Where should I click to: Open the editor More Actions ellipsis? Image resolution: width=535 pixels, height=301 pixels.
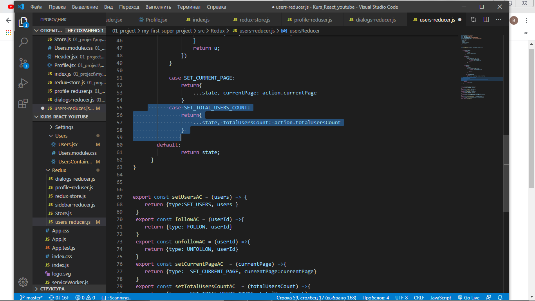pyautogui.click(x=499, y=20)
